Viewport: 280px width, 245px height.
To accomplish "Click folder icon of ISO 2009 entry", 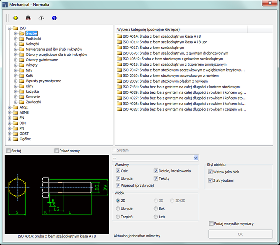I will pos(119,81).
